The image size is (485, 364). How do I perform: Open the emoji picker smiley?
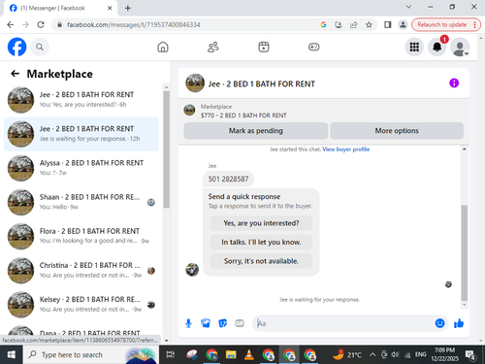tap(439, 323)
